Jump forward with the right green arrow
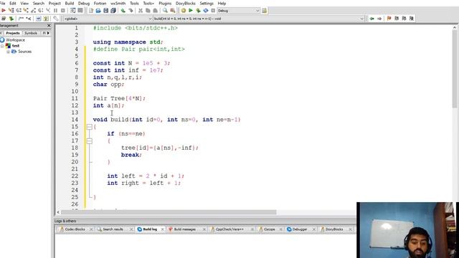 [379, 19]
